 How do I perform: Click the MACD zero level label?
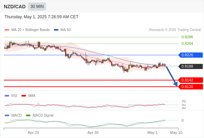click(183, 120)
